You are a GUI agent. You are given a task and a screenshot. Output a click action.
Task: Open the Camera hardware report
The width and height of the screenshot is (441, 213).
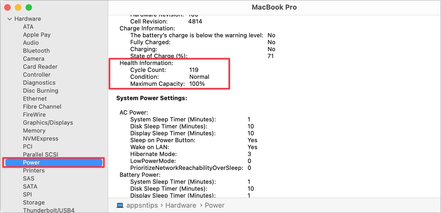tap(33, 59)
